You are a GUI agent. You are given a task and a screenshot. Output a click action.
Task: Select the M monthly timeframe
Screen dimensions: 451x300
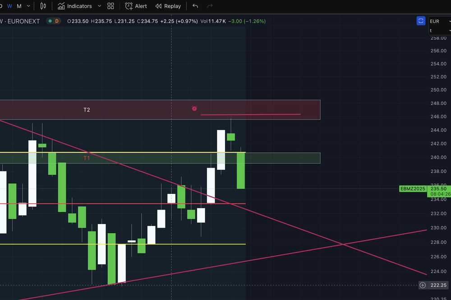[x=19, y=6]
